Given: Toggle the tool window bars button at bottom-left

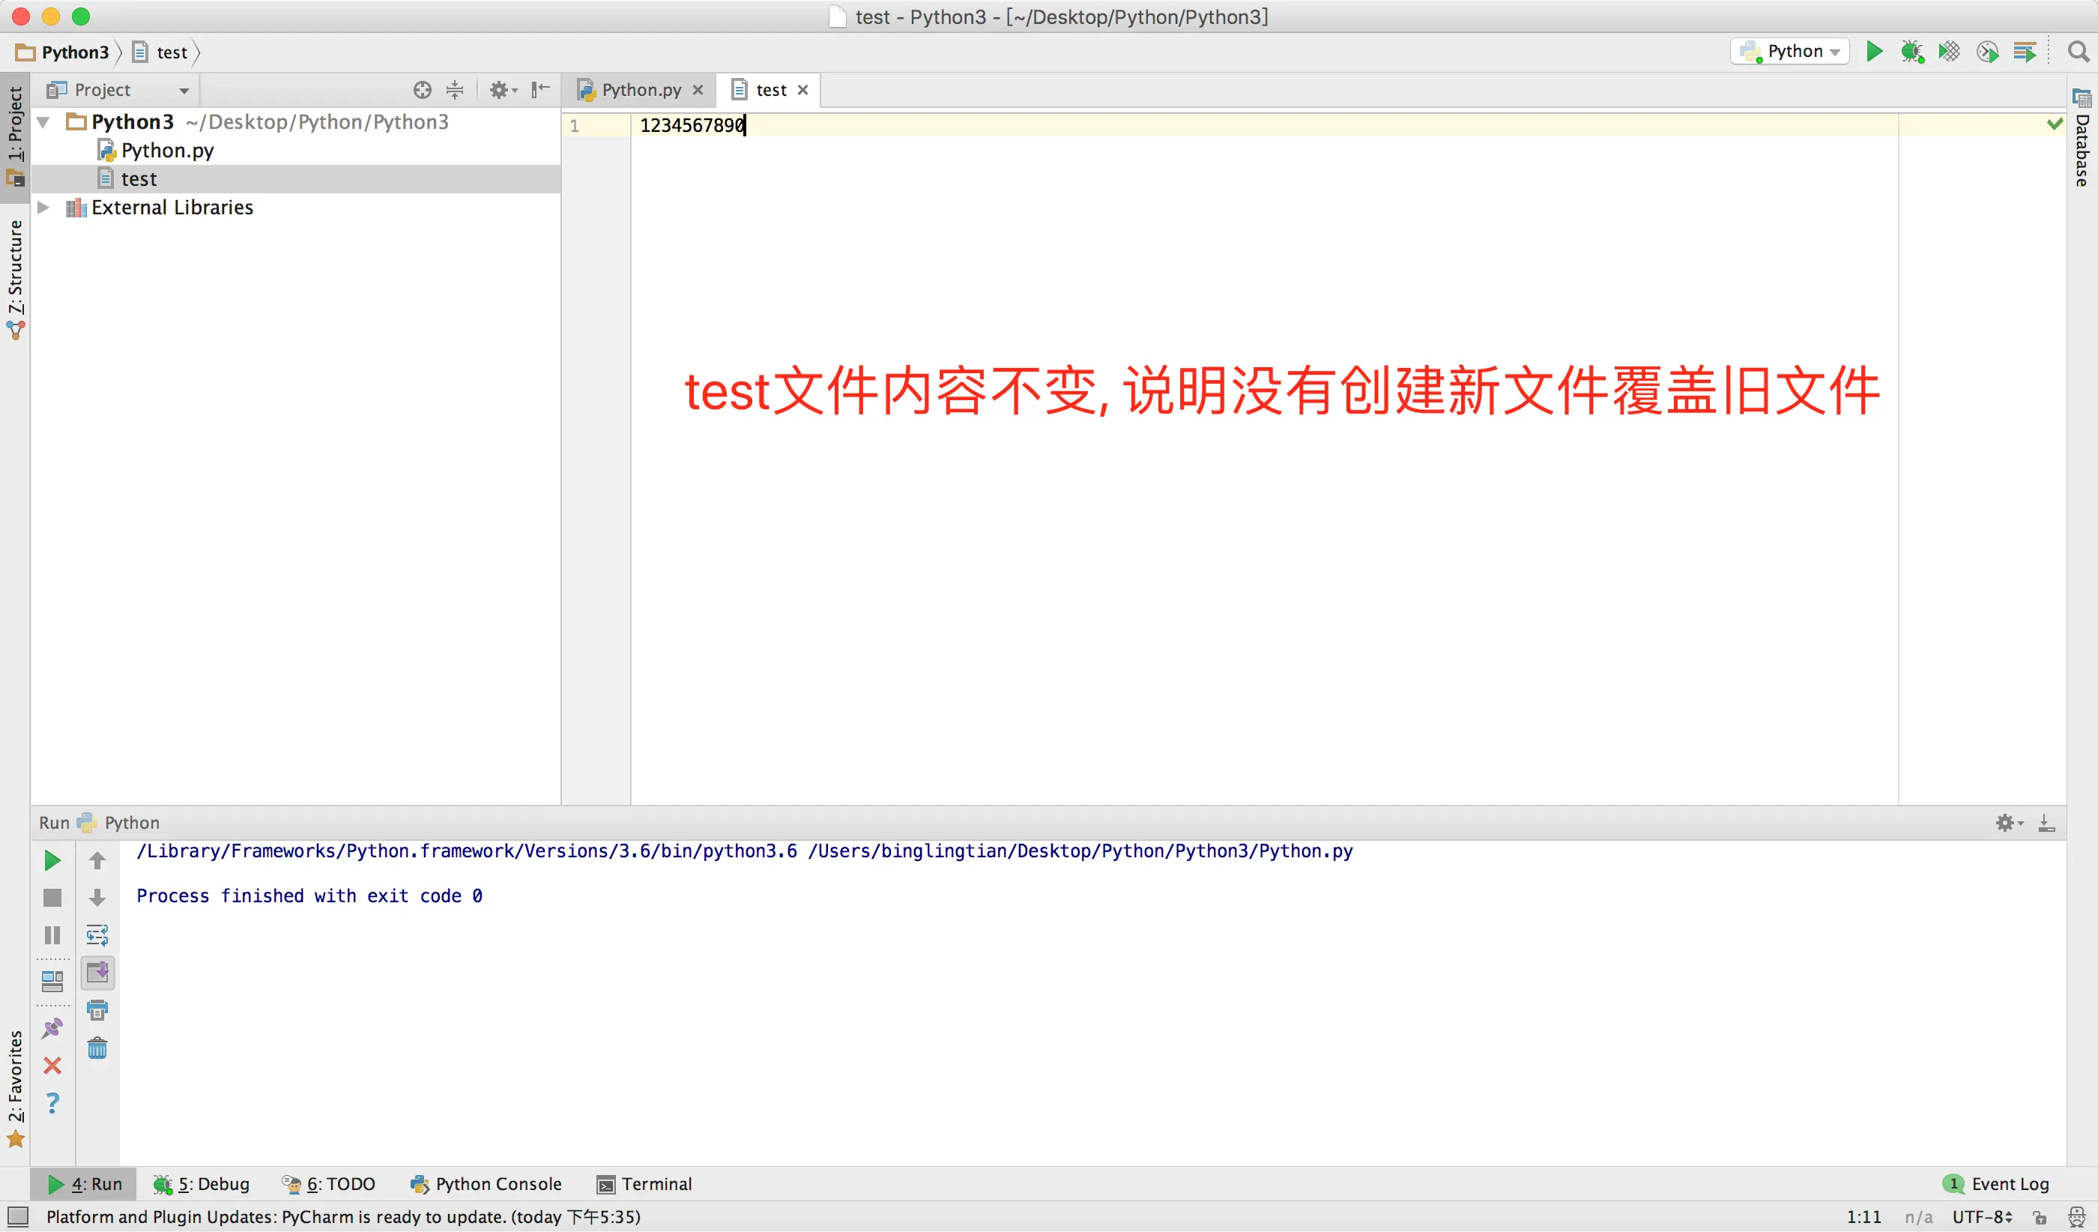Looking at the screenshot, I should point(17,1217).
